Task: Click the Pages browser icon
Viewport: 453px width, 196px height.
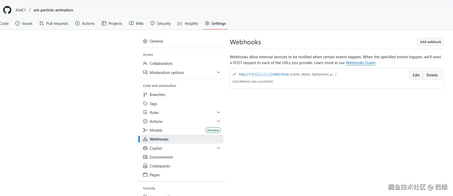Action: tap(145, 175)
